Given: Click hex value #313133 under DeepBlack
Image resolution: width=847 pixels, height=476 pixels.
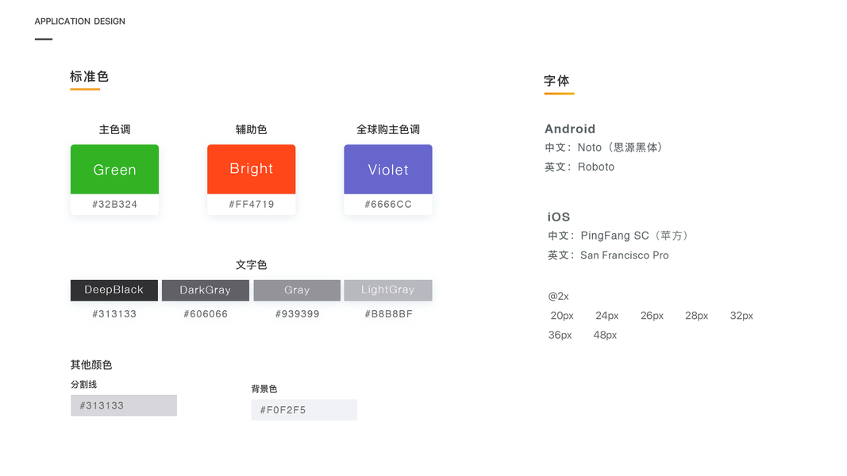Looking at the screenshot, I should click(114, 314).
